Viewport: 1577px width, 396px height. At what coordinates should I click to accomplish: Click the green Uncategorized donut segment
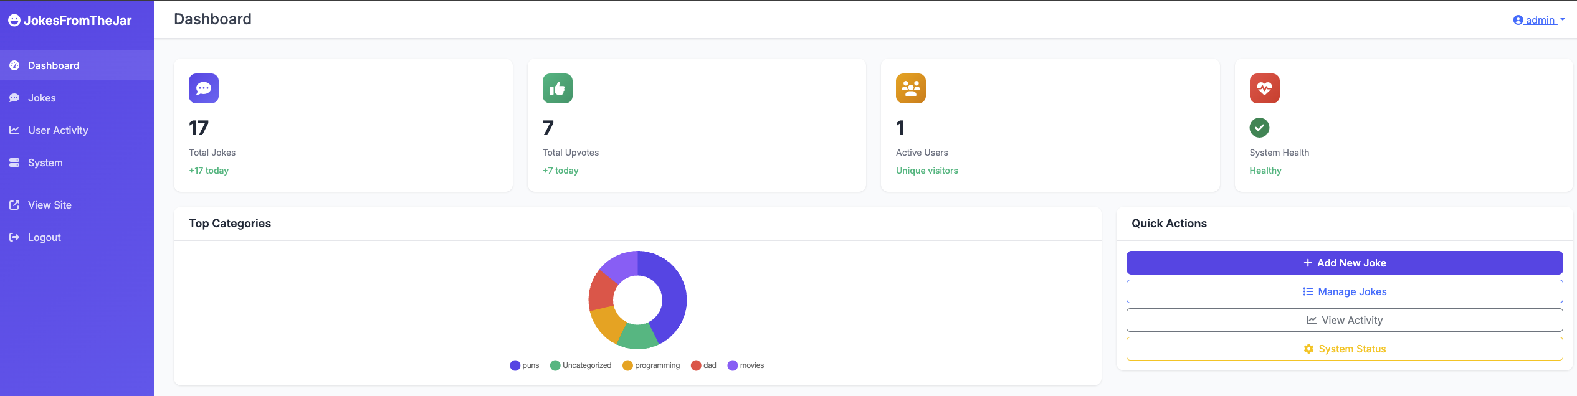pos(639,336)
